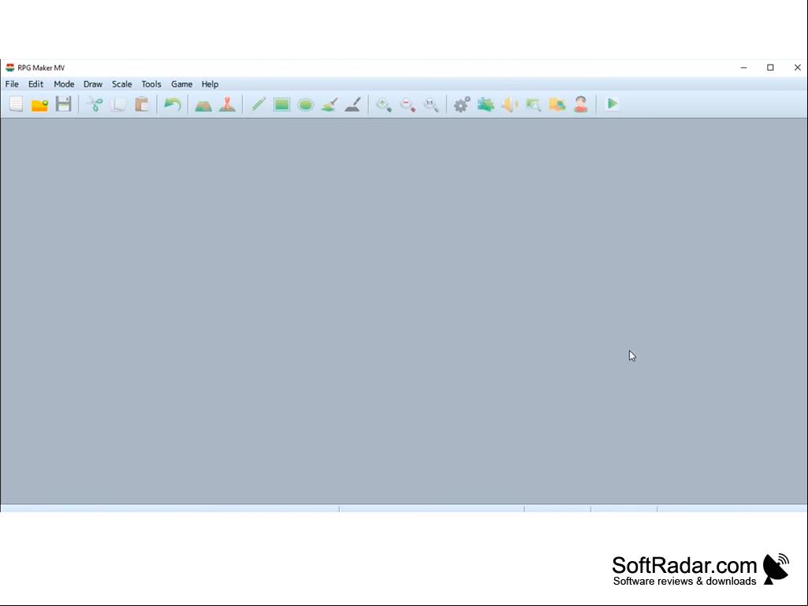Open a project with the folder icon
The width and height of the screenshot is (808, 606).
[x=39, y=105]
